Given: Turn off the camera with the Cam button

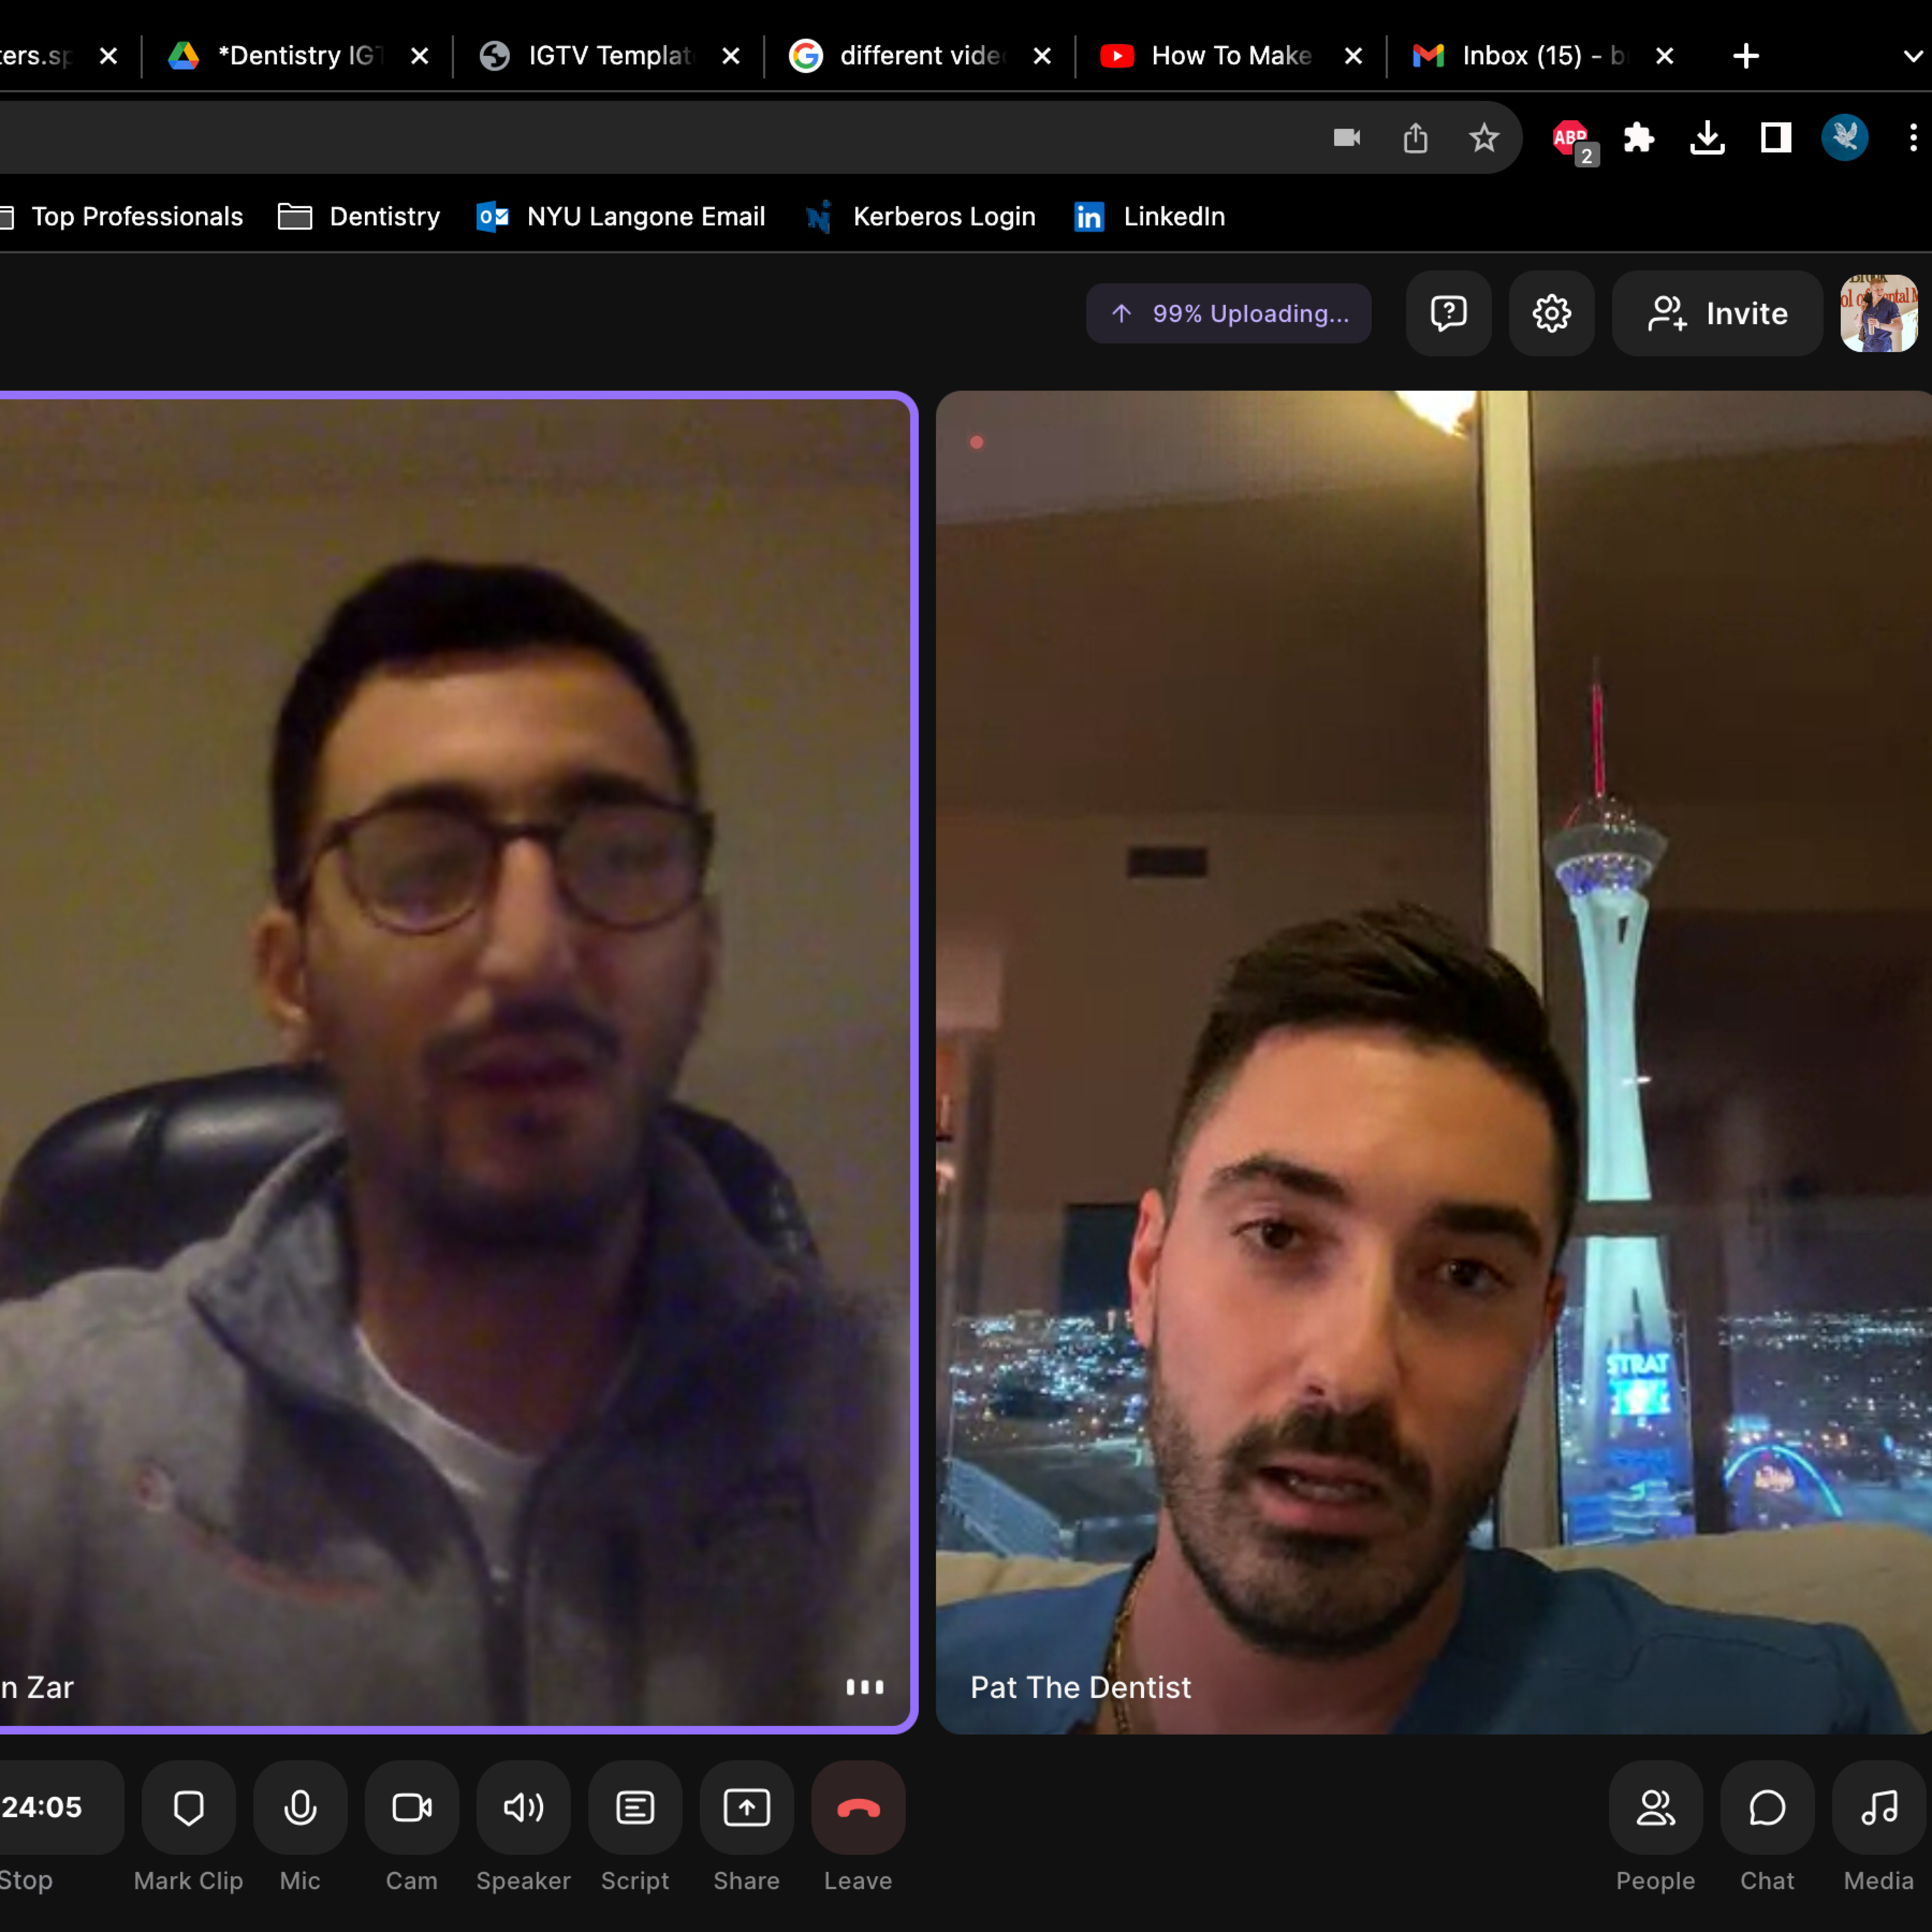Looking at the screenshot, I should [x=412, y=1808].
